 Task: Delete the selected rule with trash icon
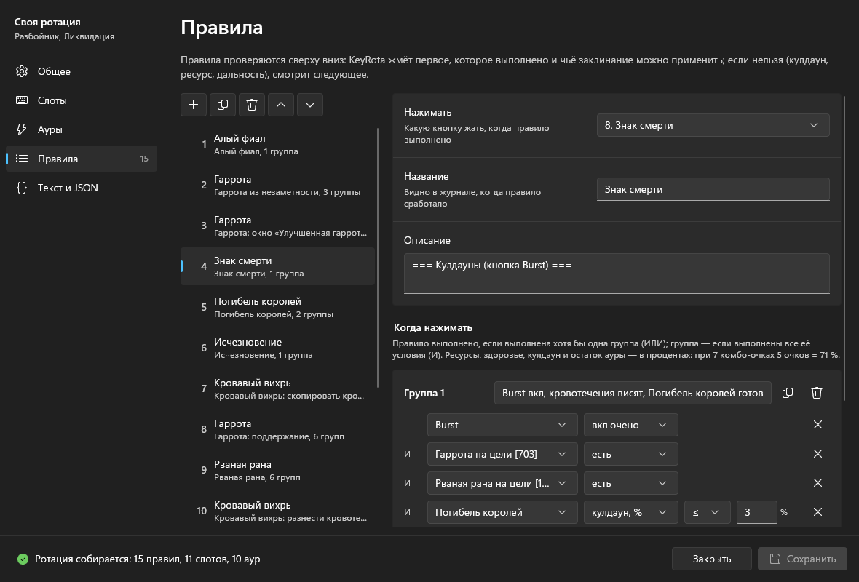pyautogui.click(x=251, y=105)
